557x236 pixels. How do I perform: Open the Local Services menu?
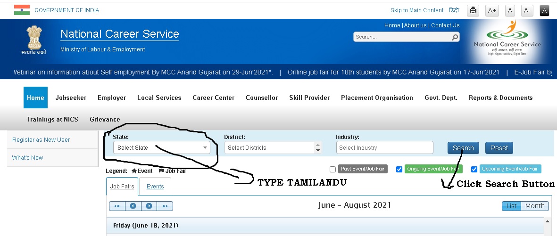tap(159, 98)
